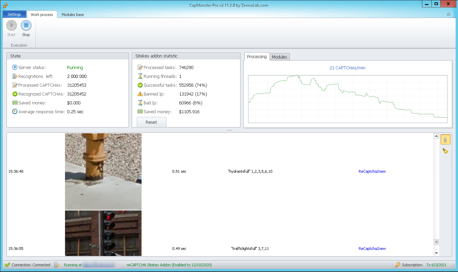Click the subscription key icon
This screenshot has height=272, width=458.
397,265
